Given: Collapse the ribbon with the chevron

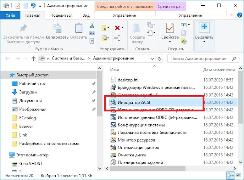Looking at the screenshot, I should [232, 15].
